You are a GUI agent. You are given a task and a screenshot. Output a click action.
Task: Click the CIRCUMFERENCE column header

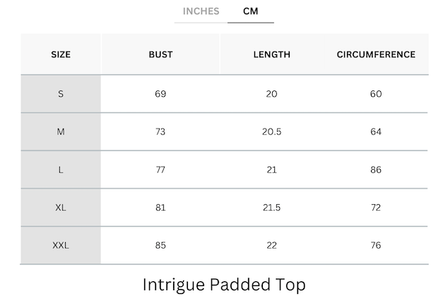(376, 54)
